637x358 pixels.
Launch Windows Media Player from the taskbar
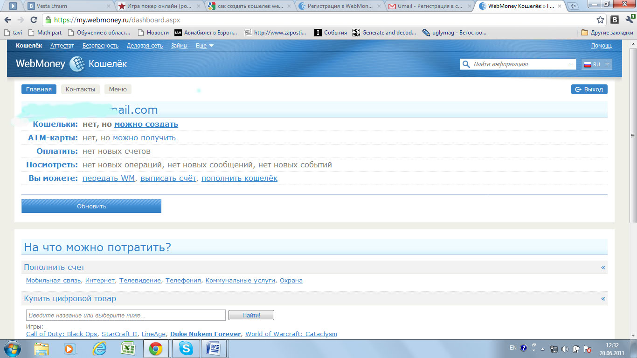69,349
